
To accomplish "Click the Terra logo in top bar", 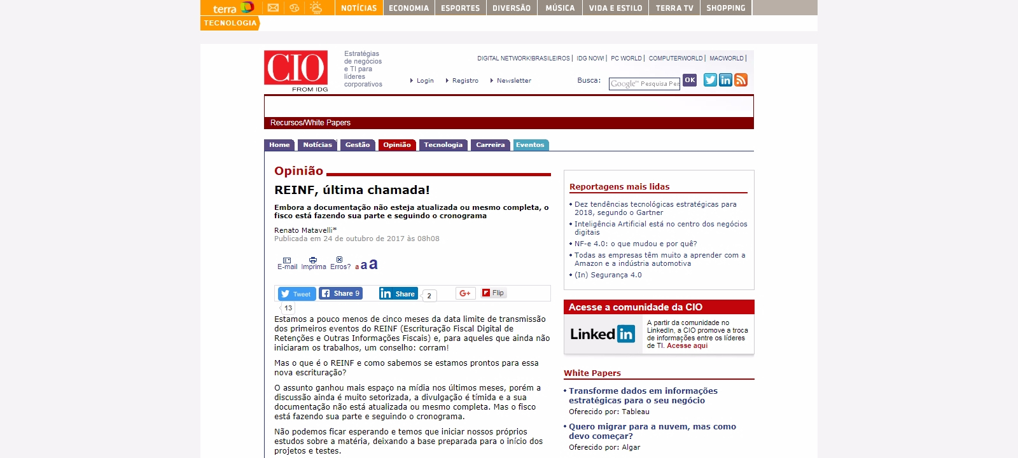I will point(233,8).
